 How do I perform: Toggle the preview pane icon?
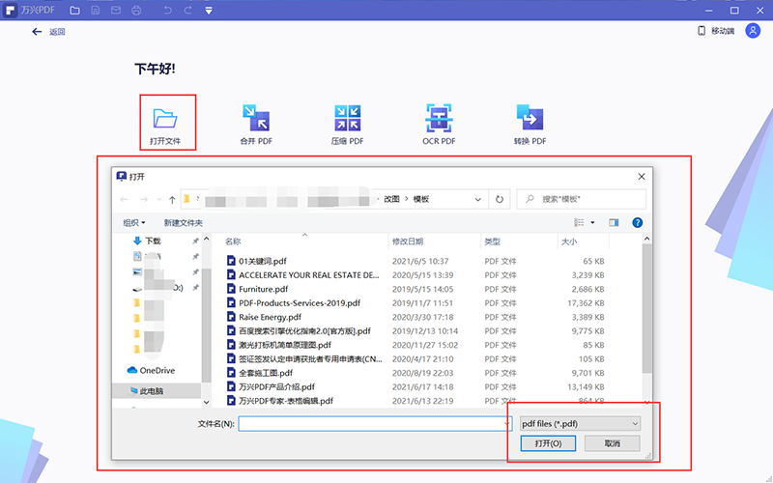click(614, 222)
